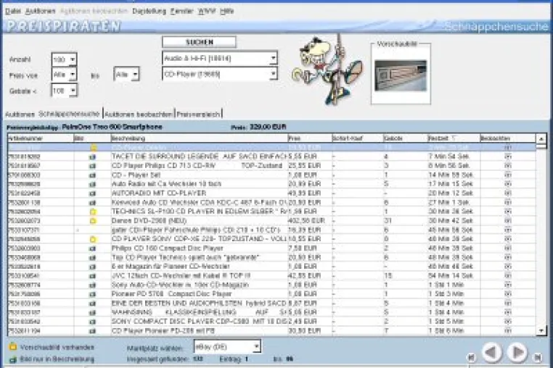The width and height of the screenshot is (553, 368).
Task: Expand the Preis bis dropdown
Action: click(x=135, y=75)
